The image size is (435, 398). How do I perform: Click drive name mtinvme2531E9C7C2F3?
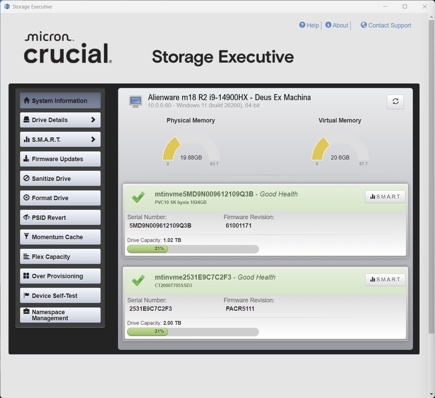point(193,277)
